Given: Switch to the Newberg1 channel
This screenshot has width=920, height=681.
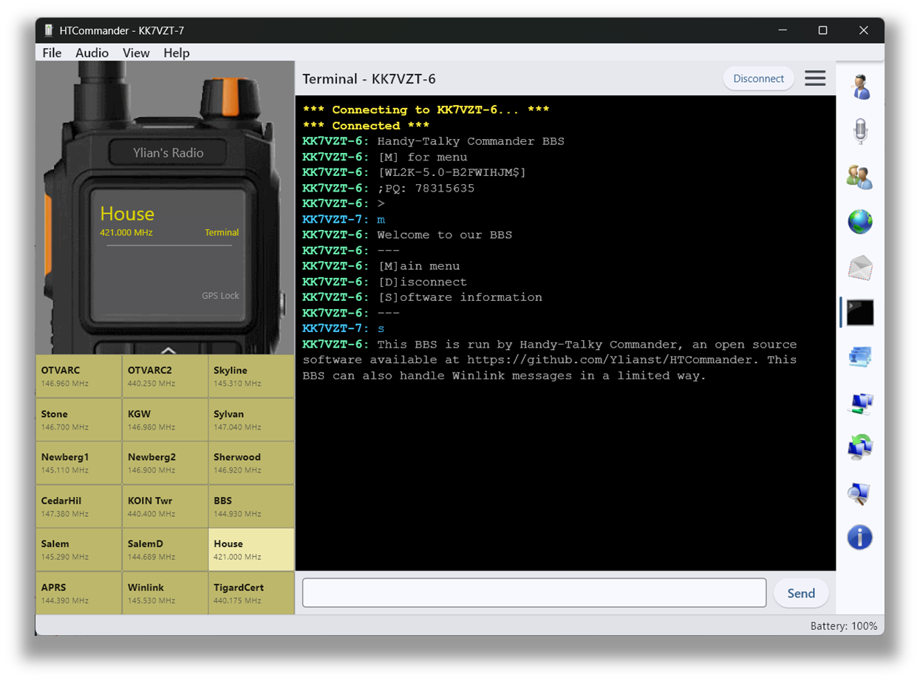Looking at the screenshot, I should pyautogui.click(x=79, y=463).
